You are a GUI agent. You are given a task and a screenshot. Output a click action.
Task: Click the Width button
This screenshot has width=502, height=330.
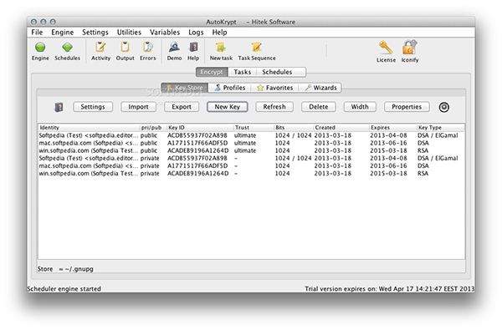(x=360, y=107)
